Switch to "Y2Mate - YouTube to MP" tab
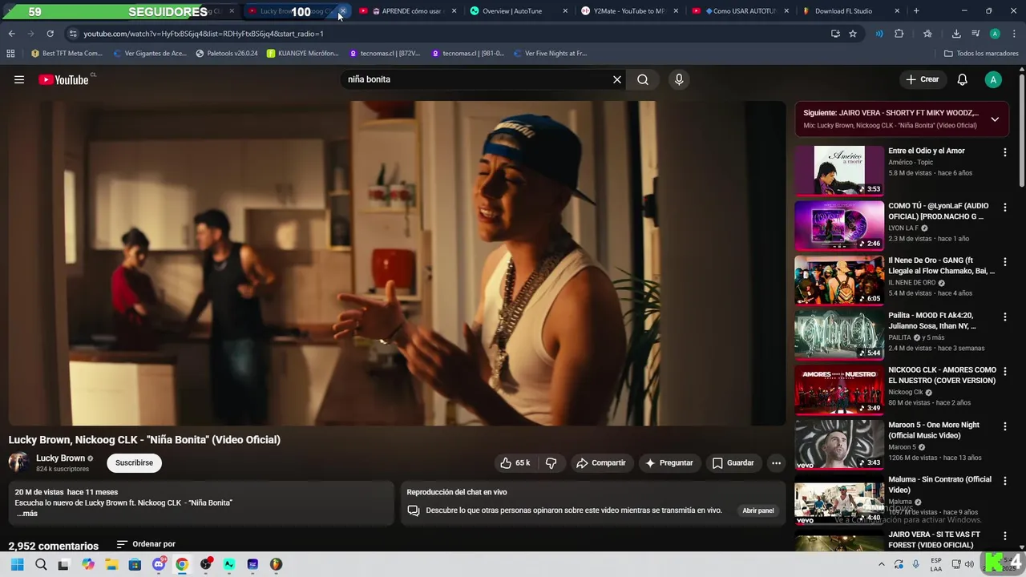The width and height of the screenshot is (1026, 577). click(x=629, y=11)
